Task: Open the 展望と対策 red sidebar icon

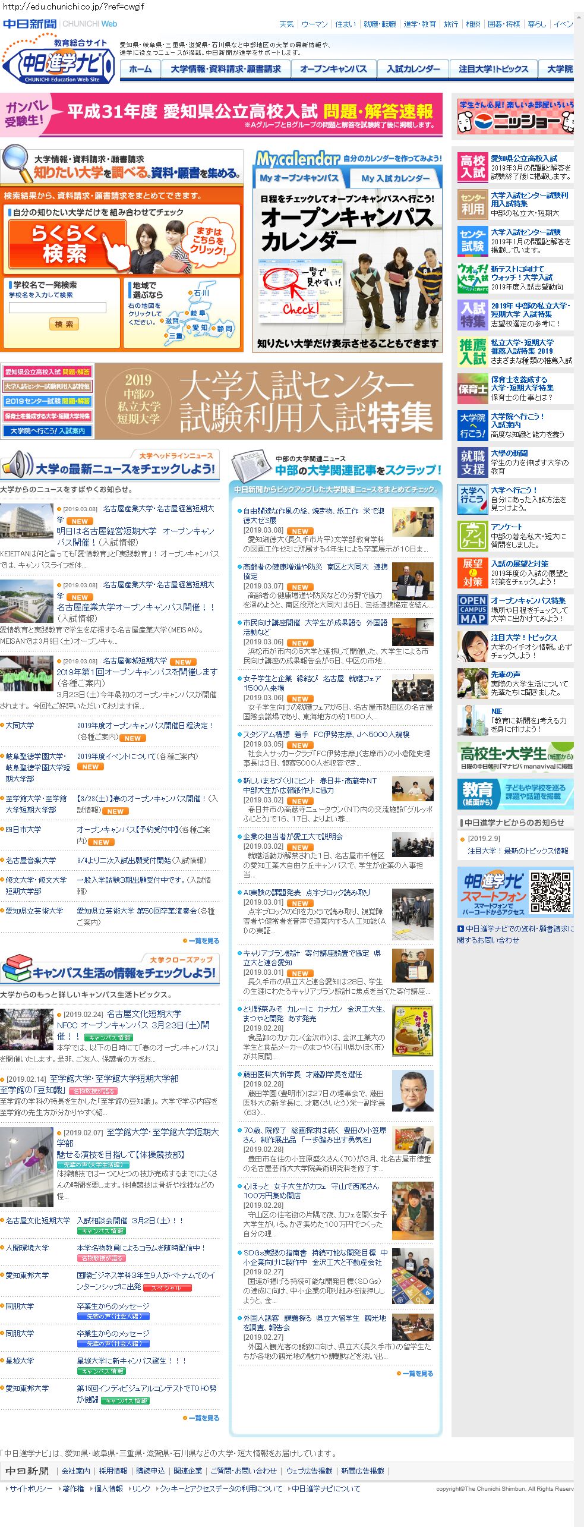Action: (x=472, y=572)
